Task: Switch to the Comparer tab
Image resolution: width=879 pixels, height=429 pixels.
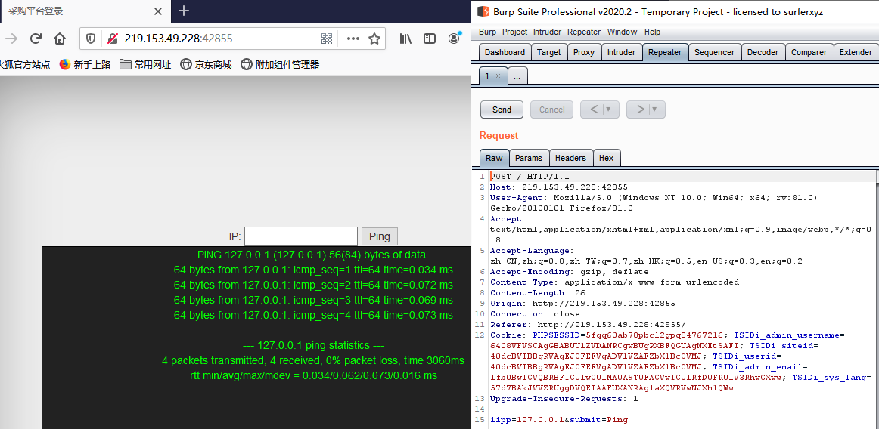Action: click(809, 52)
